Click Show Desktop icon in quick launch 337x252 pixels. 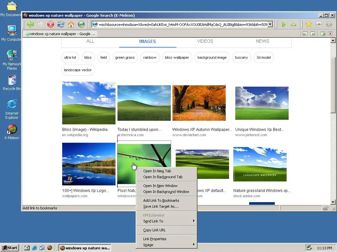coord(27,248)
